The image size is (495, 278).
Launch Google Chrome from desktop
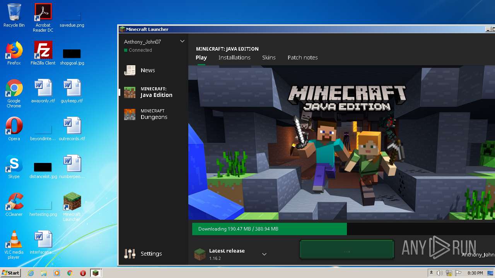coord(14,93)
